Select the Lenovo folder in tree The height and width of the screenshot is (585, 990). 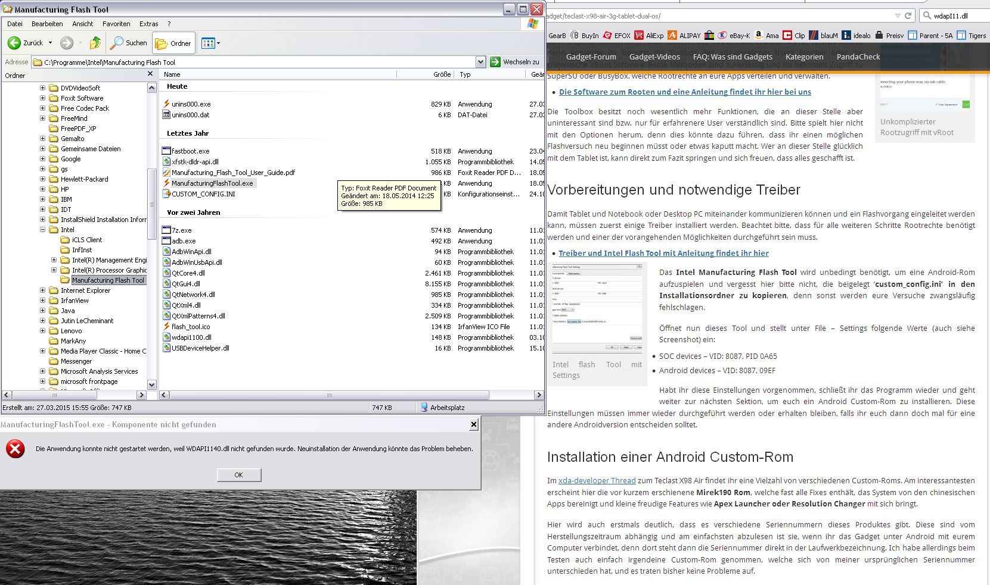click(71, 331)
